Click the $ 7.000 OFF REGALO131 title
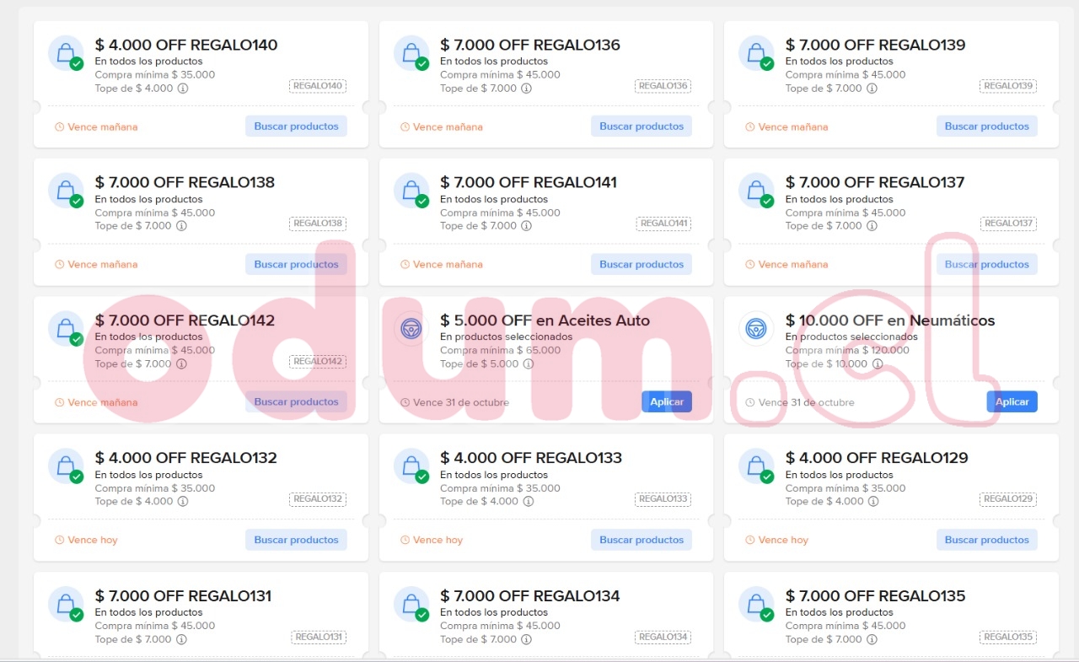 (x=183, y=596)
